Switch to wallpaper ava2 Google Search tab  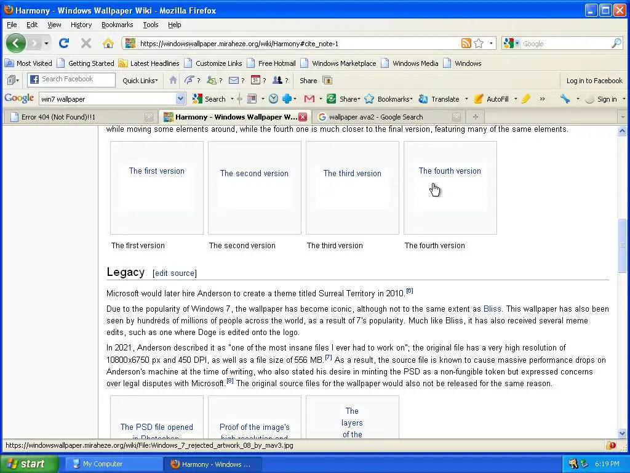pyautogui.click(x=388, y=117)
